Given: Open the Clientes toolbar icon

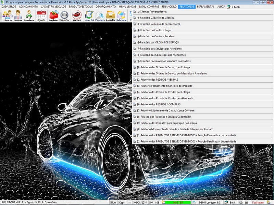Looking at the screenshot, I should [8, 16].
